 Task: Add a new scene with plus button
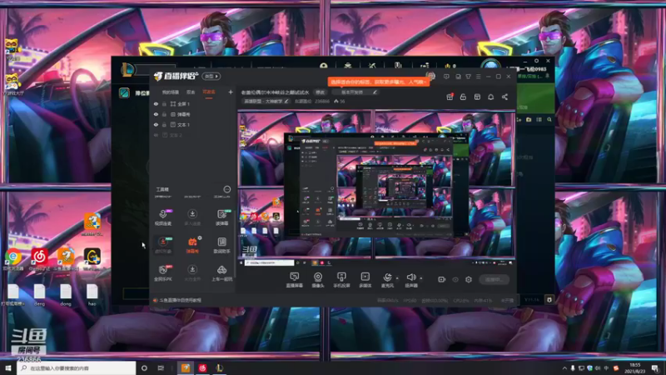[231, 92]
